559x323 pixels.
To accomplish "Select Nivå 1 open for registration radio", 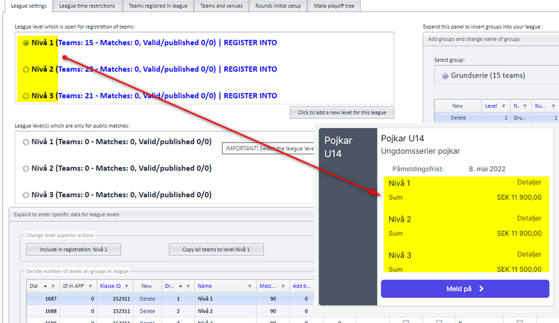I will tap(26, 43).
